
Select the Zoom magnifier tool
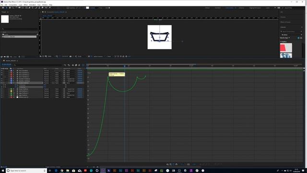pyautogui.click(x=13, y=8)
